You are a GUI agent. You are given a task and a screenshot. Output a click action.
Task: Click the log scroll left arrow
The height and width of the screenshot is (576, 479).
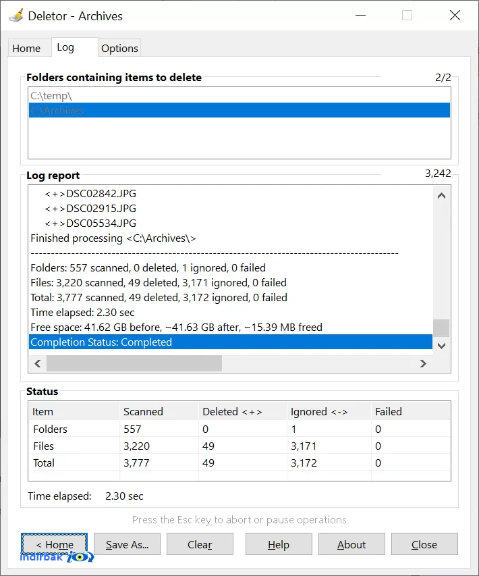[37, 363]
